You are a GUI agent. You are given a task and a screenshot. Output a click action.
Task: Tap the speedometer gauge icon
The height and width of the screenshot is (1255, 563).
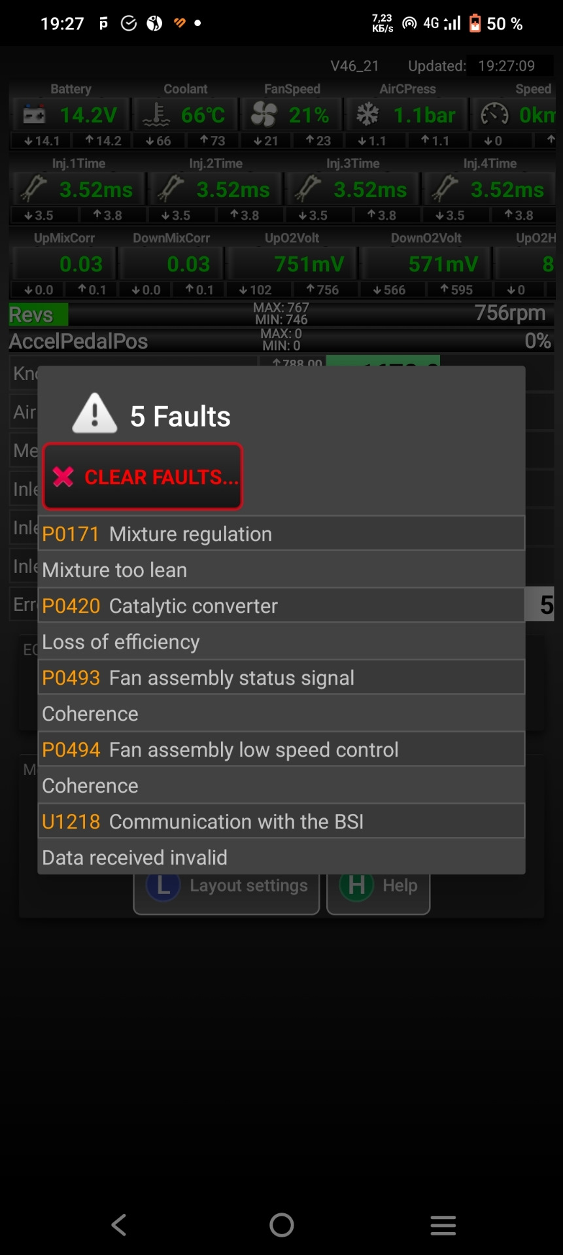pos(494,115)
